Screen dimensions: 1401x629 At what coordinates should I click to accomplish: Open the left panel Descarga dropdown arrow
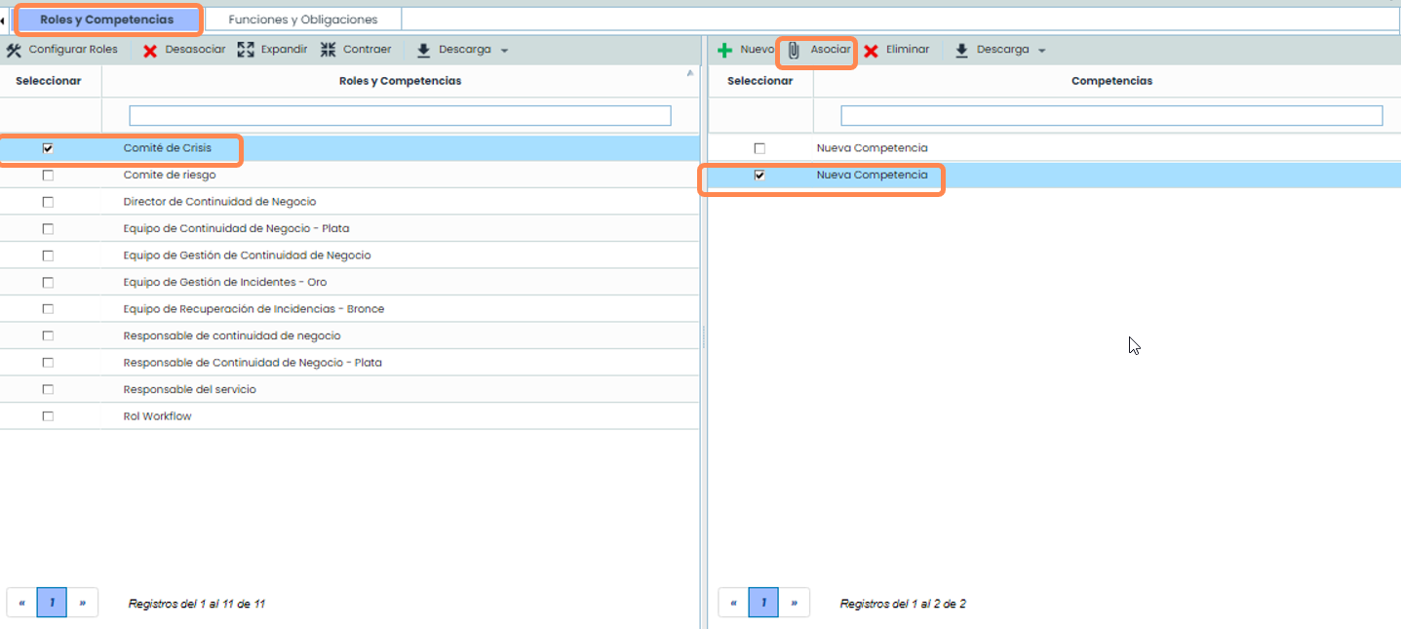tap(504, 51)
